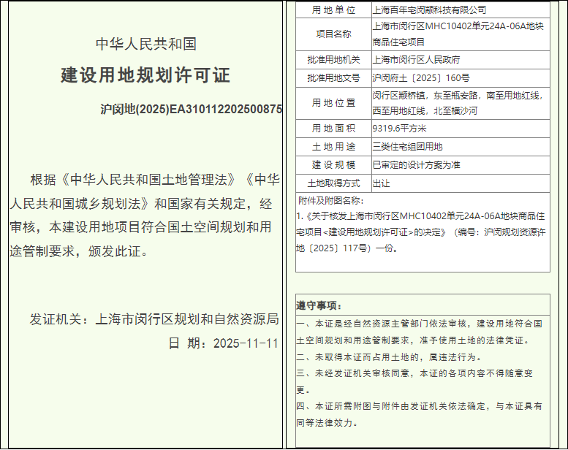Screen dimensions: 568x450
Task: Select attachment text ending 地〔2025〕117号）一份
Action: [x=421, y=232]
